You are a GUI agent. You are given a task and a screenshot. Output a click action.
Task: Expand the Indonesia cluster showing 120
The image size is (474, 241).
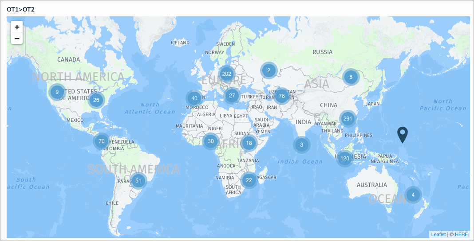(x=344, y=158)
